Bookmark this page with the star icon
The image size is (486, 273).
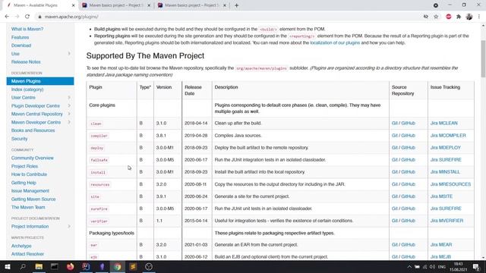pyautogui.click(x=436, y=17)
